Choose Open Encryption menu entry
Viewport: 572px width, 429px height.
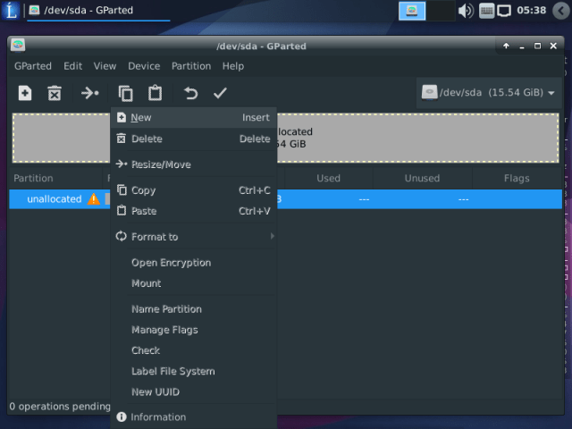coord(194,262)
